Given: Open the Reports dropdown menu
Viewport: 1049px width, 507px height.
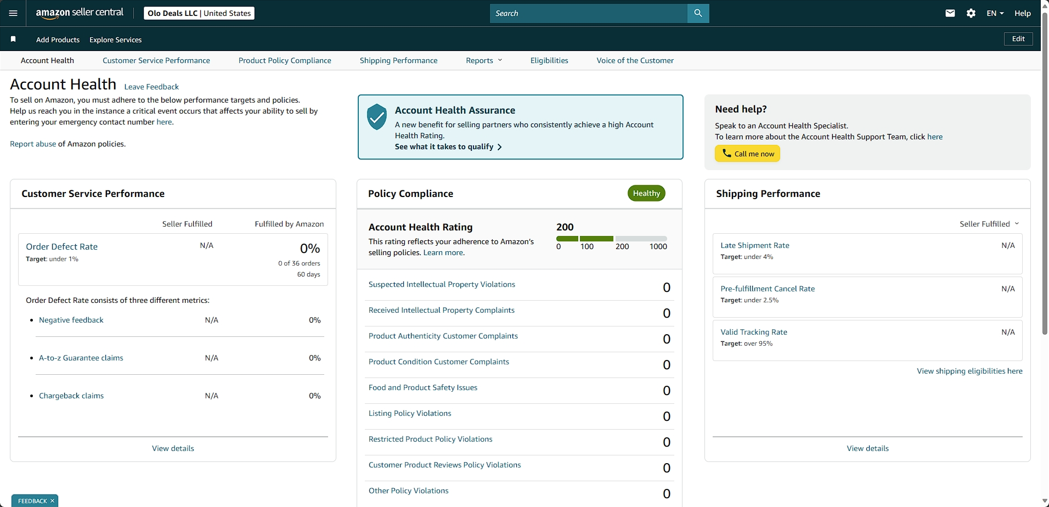Looking at the screenshot, I should coord(484,60).
